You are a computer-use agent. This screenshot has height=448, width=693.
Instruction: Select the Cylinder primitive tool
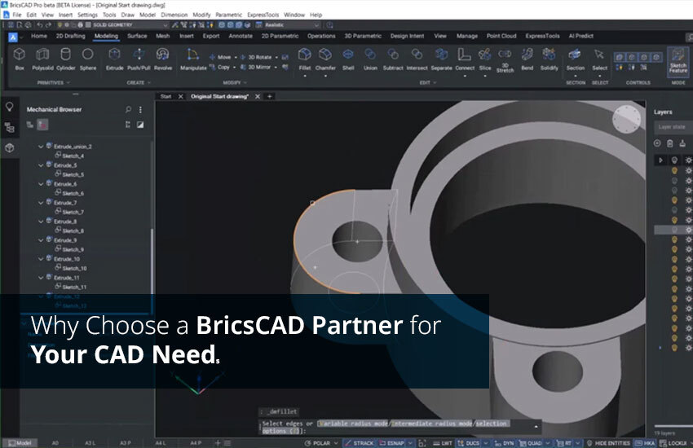(65, 59)
